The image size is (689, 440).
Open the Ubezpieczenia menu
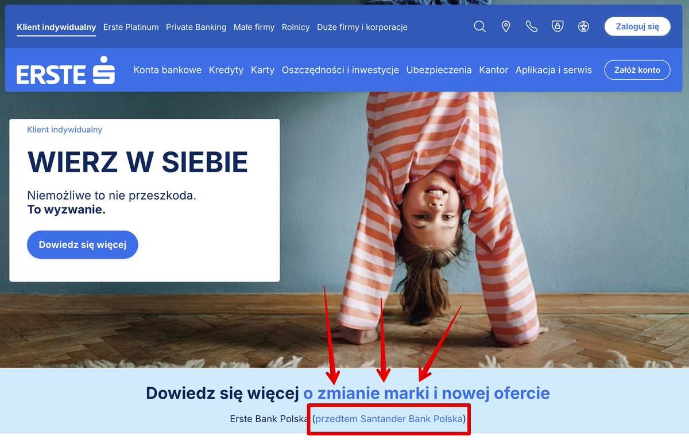(x=439, y=70)
